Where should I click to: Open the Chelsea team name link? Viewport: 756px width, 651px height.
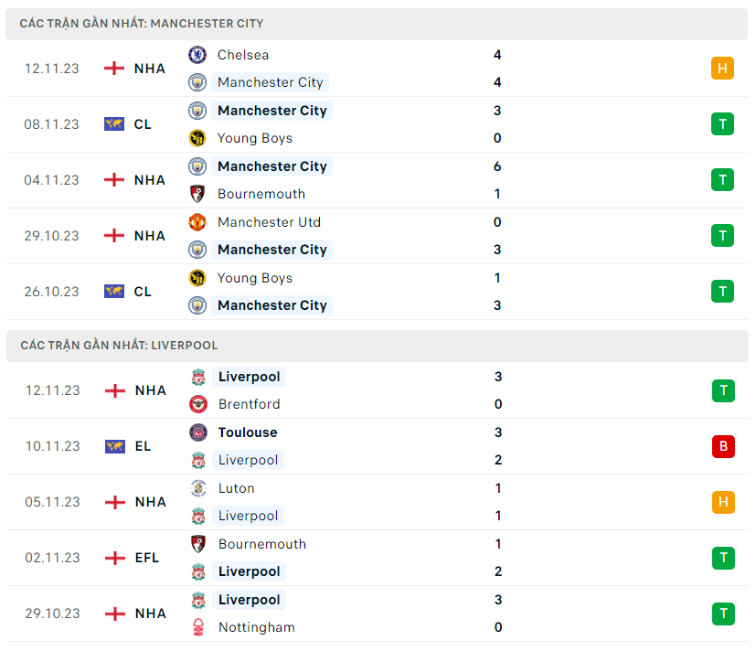coord(243,55)
